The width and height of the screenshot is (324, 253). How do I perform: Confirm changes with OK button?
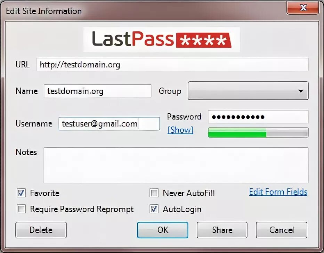163,230
